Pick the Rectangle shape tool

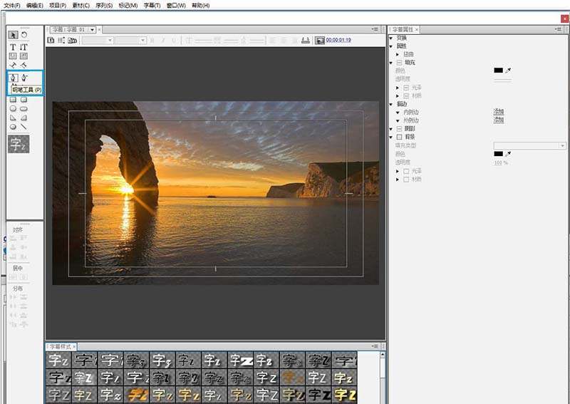(13, 100)
